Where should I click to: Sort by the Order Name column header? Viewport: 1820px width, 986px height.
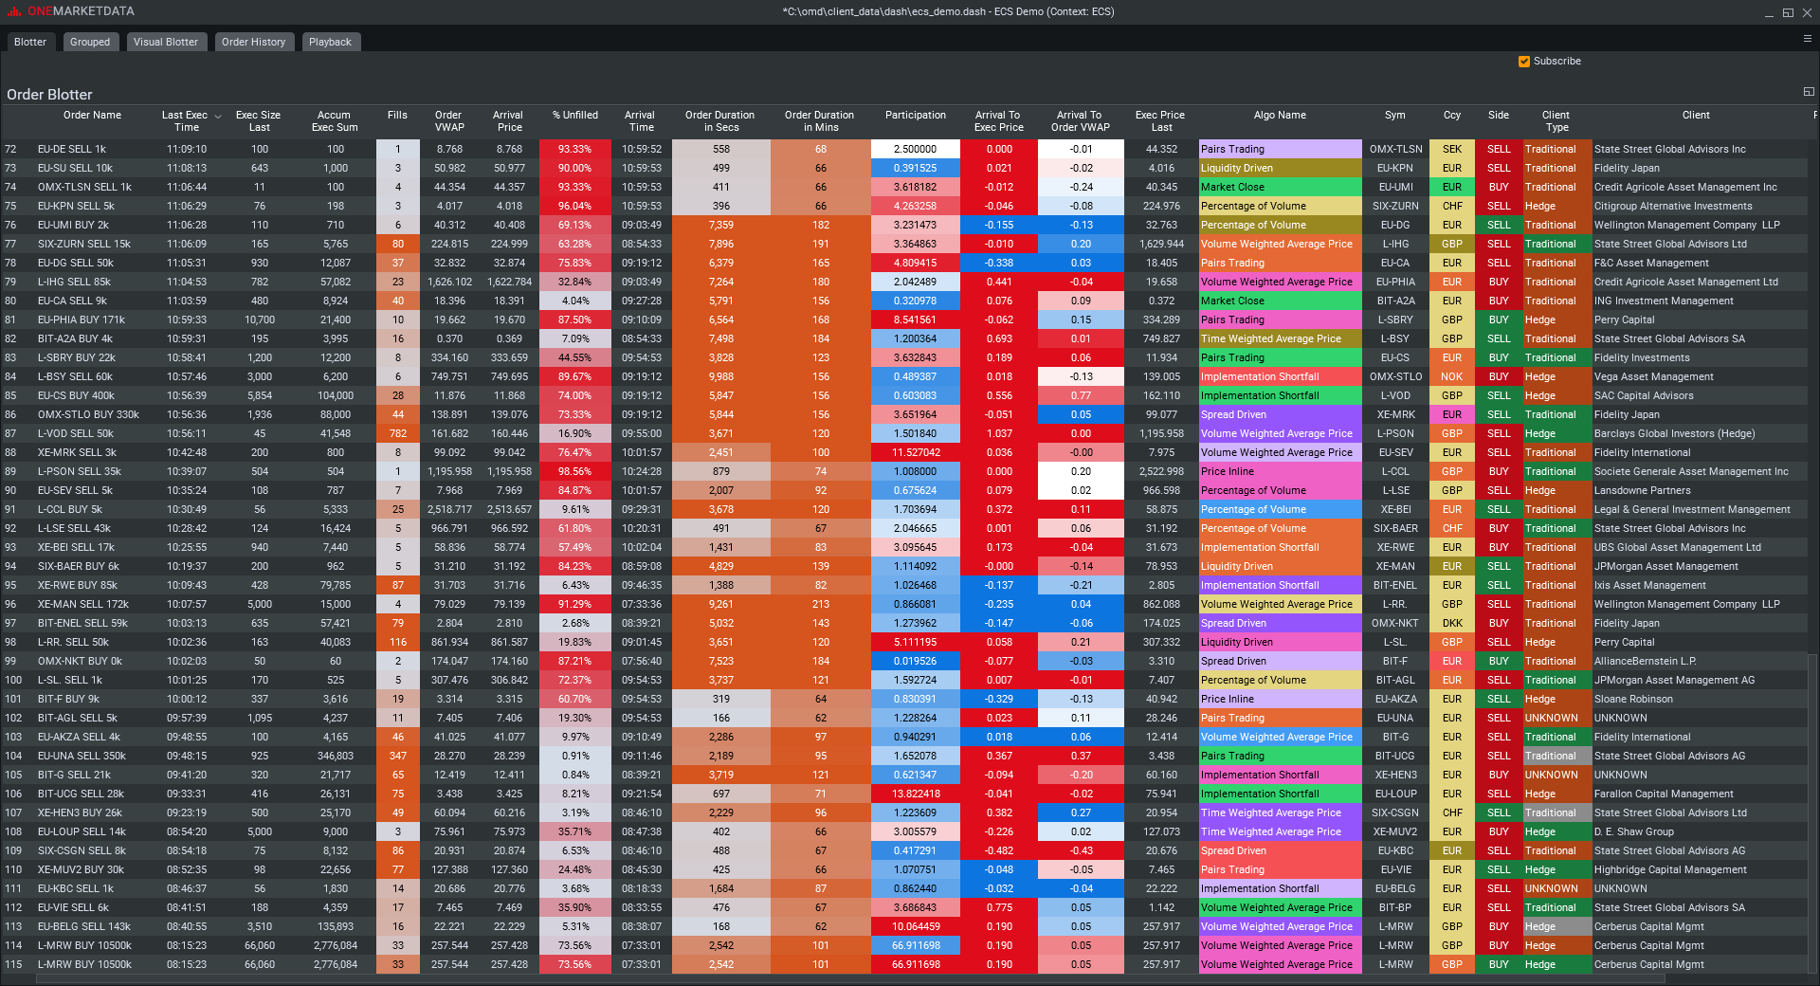92,116
